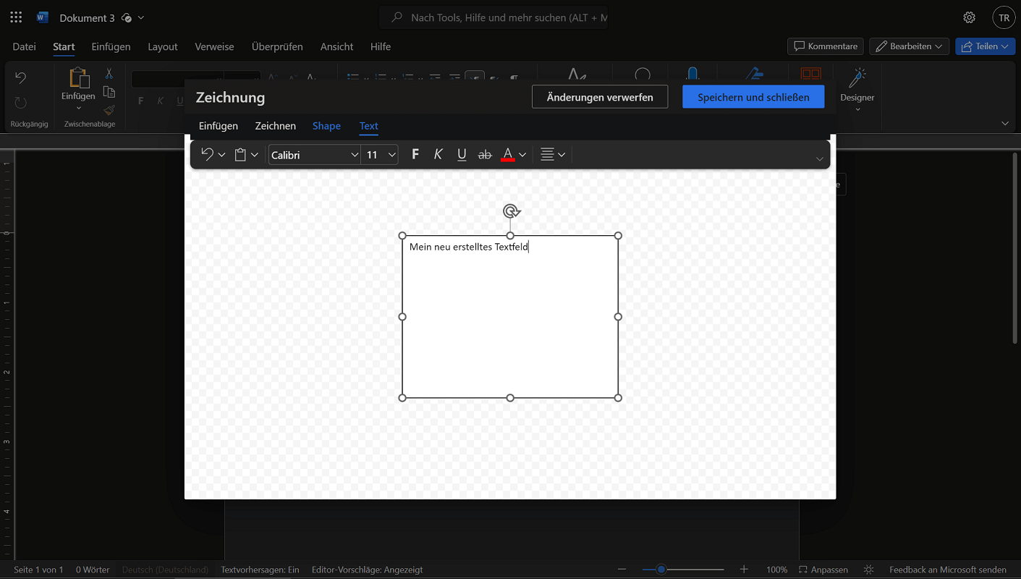Apply the red font color
This screenshot has height=579, width=1021.
point(507,154)
